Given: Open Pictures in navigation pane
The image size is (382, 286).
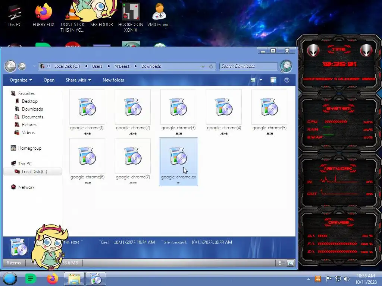Looking at the screenshot, I should coord(29,124).
